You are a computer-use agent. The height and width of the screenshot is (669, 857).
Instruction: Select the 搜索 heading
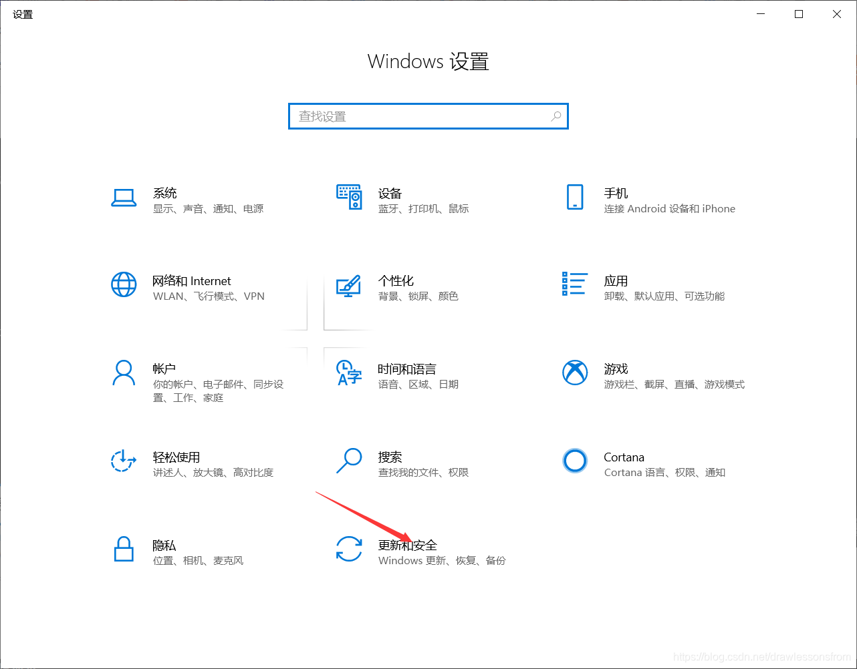pos(390,457)
